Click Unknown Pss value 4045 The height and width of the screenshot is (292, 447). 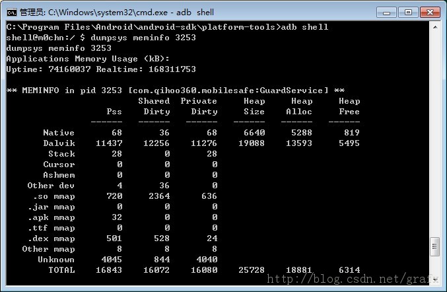coord(112,260)
